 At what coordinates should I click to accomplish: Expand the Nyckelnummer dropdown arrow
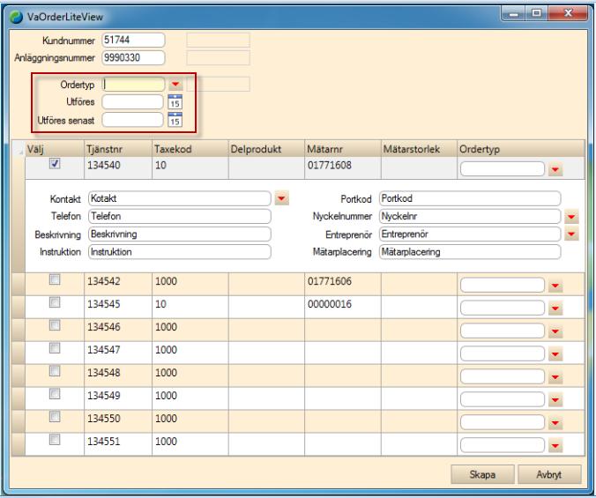pyautogui.click(x=571, y=216)
